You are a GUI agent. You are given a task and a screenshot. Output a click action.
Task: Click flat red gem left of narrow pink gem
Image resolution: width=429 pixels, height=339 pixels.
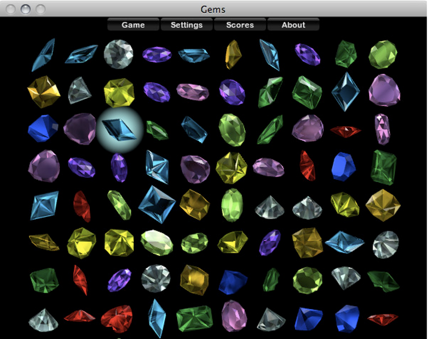[346, 131]
